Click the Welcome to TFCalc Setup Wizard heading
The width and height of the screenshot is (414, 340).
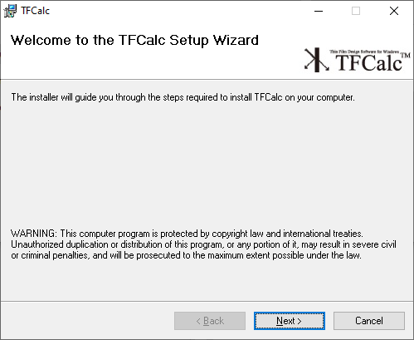[134, 40]
